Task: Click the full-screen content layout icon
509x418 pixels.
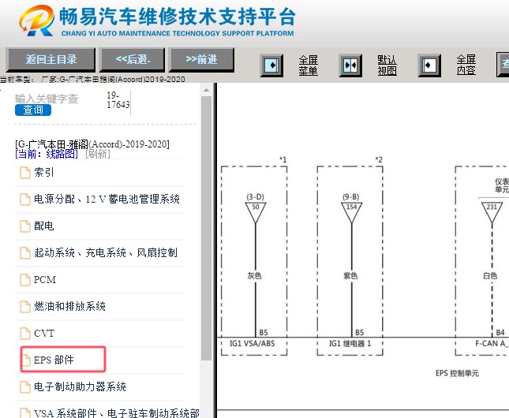Action: pyautogui.click(x=429, y=65)
